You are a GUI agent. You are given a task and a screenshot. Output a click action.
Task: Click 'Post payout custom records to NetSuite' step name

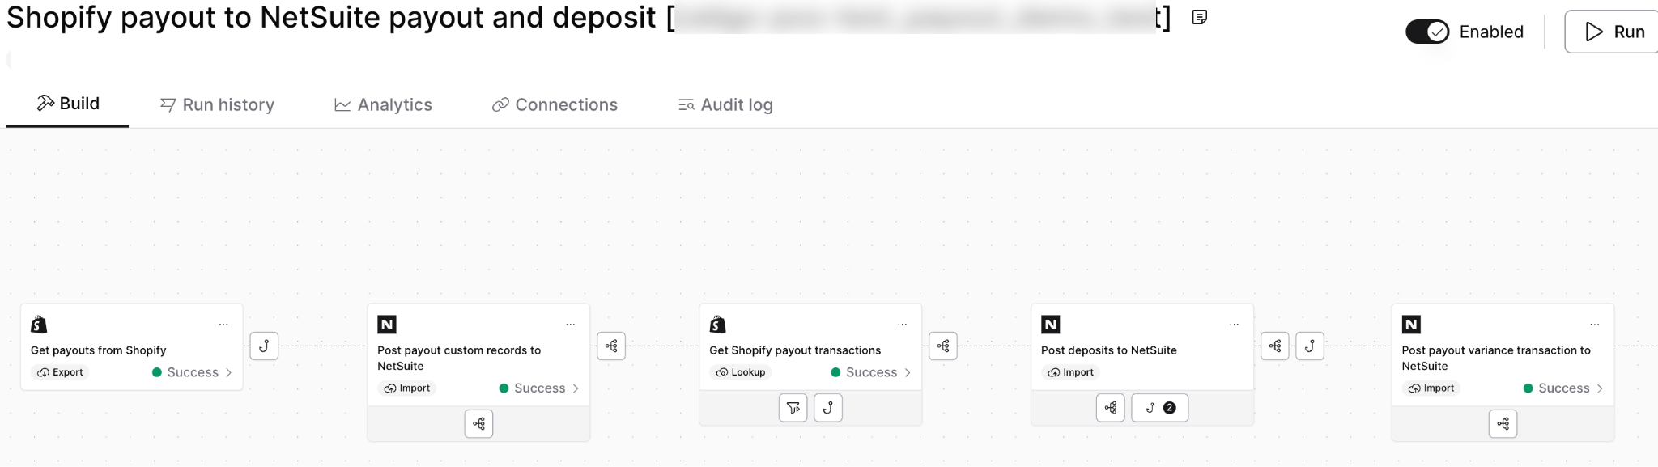point(459,358)
